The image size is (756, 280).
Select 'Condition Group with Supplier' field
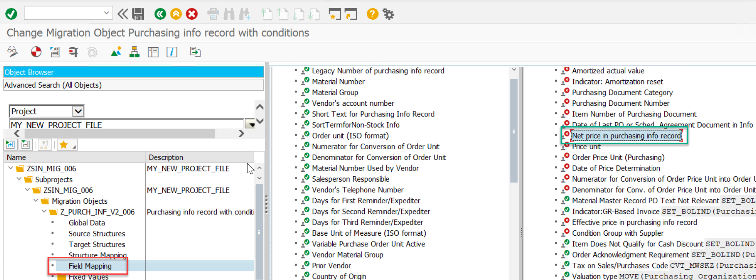[x=618, y=233]
